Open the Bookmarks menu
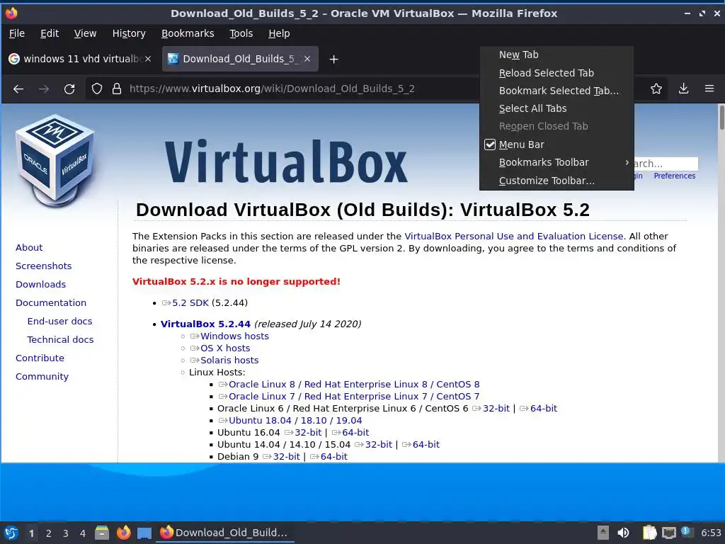 click(187, 33)
